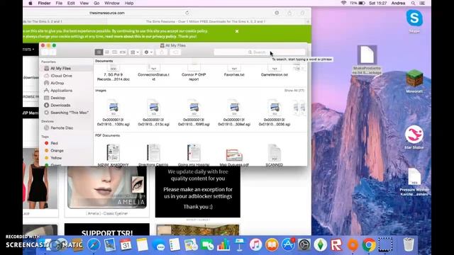Open the Amelia Classic Eyeliner thumbnail in Safari
This screenshot has width=454, height=255.
click(x=107, y=187)
